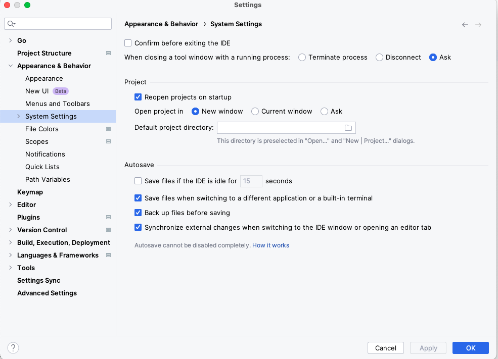
Task: Click project-level icon next to Project Structure
Action: pyautogui.click(x=108, y=53)
